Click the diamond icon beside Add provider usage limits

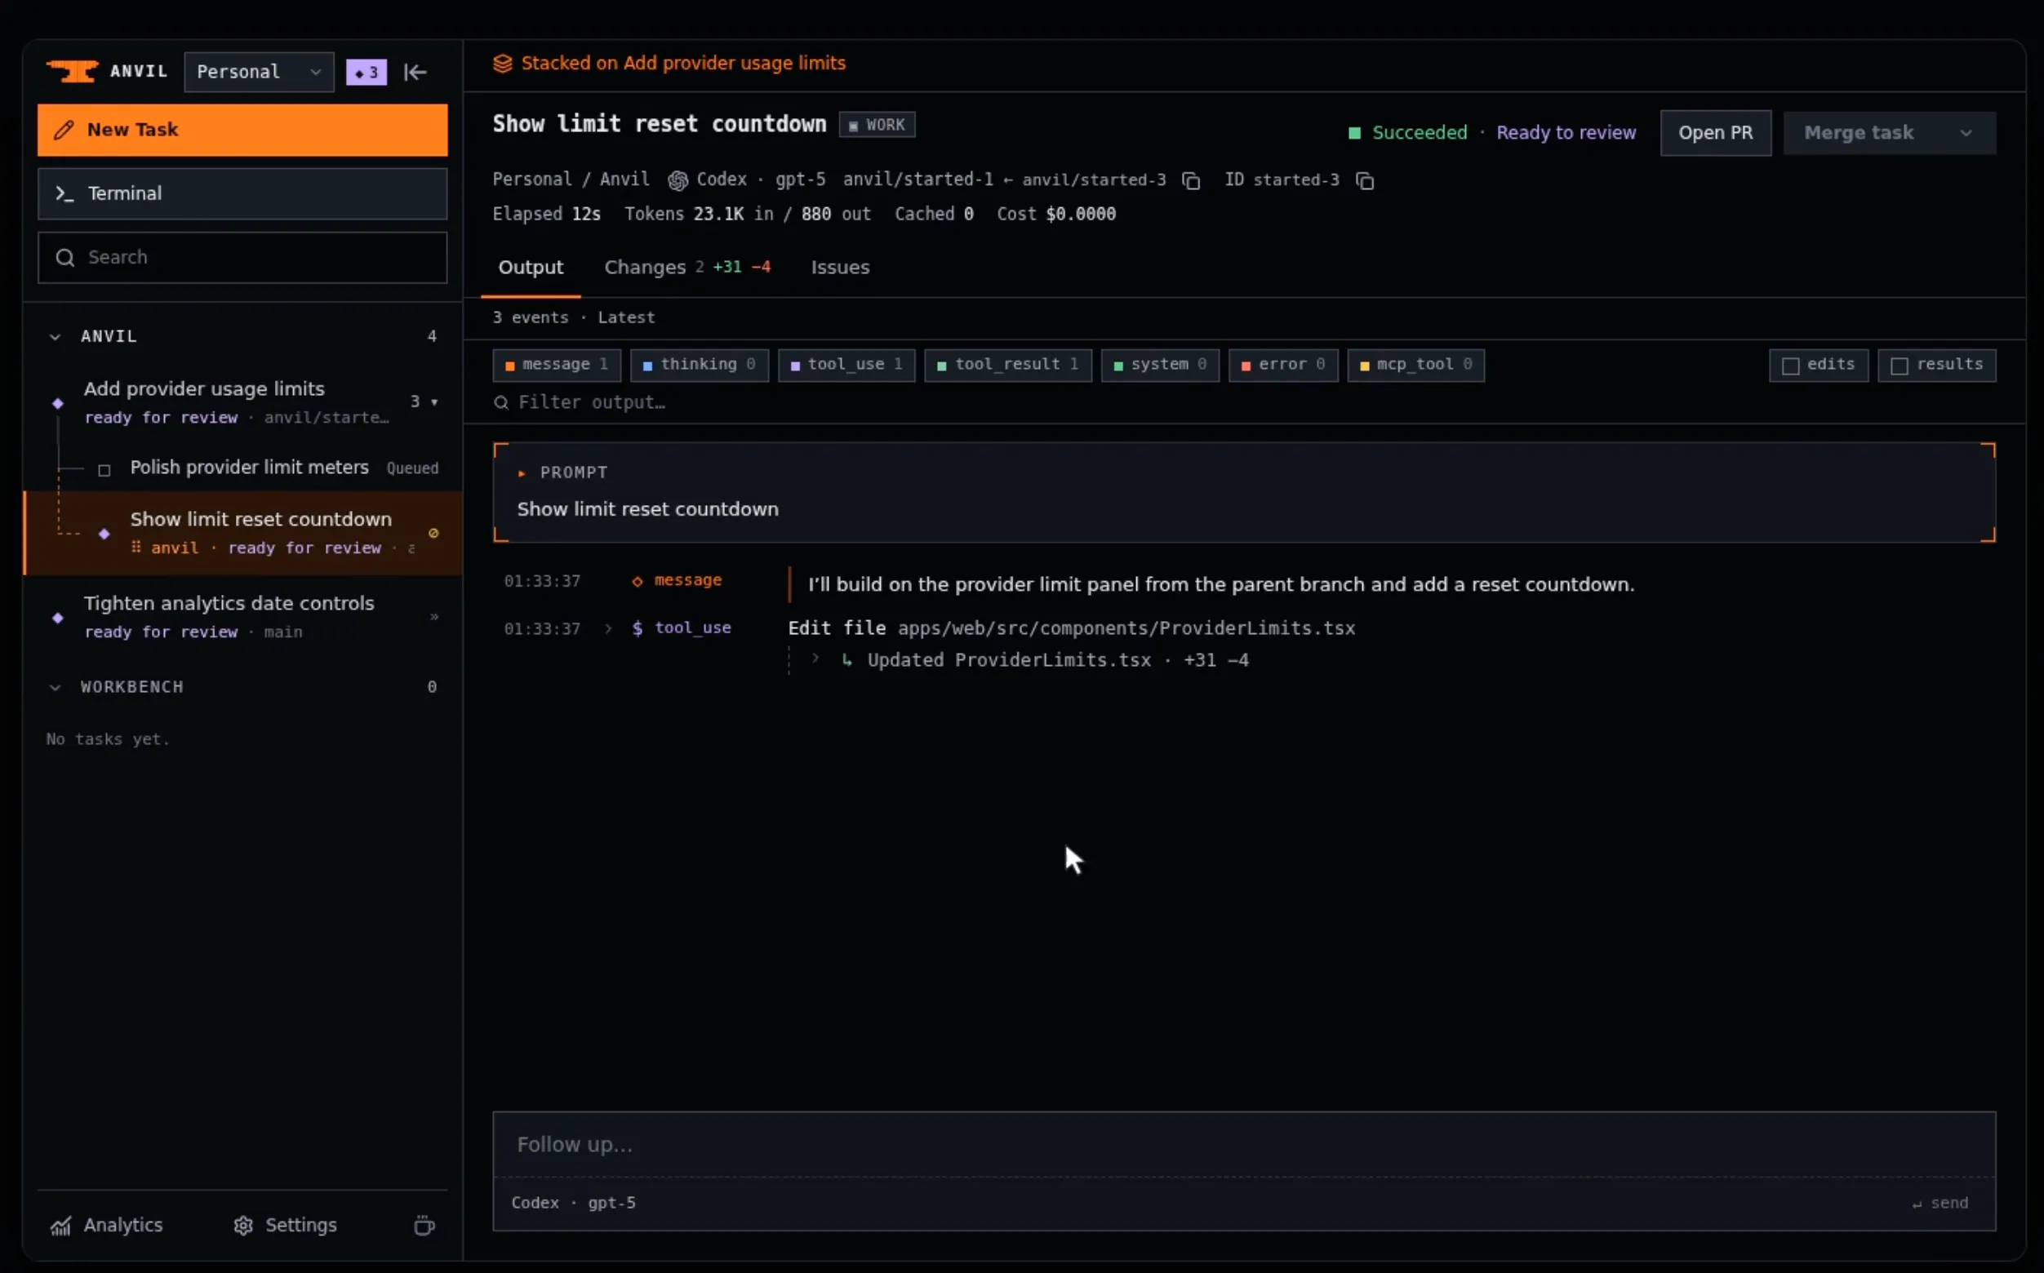tap(58, 403)
